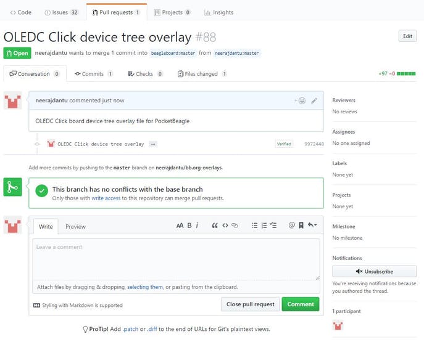
Task: Toggle italic formatting in comment toolbar
Action: tap(197, 226)
